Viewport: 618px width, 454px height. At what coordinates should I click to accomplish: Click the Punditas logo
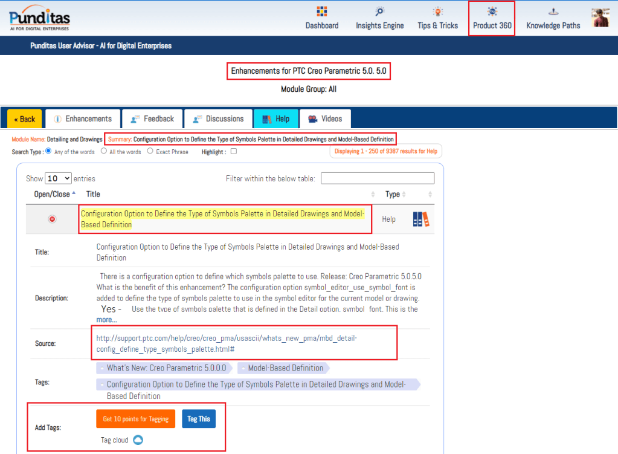pyautogui.click(x=39, y=18)
